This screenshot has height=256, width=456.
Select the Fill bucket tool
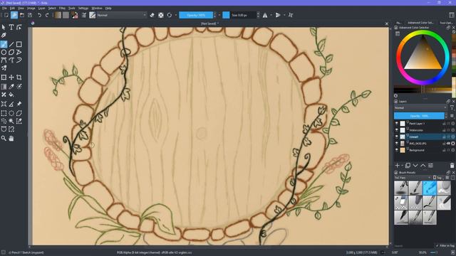pyautogui.click(x=11, y=95)
